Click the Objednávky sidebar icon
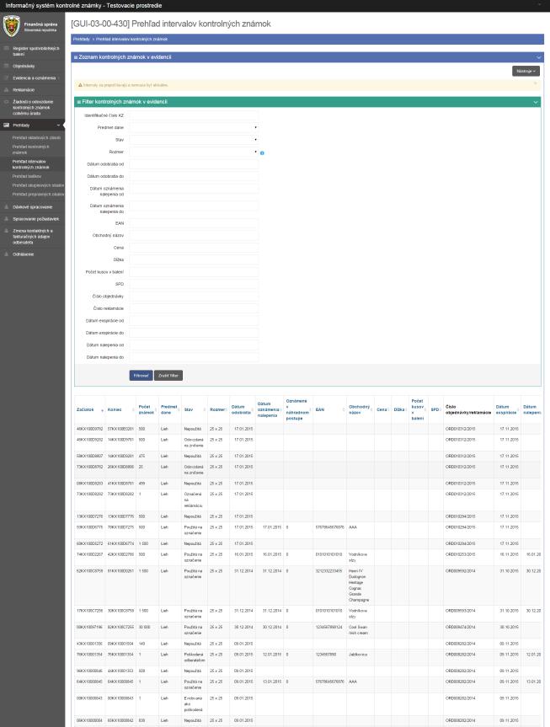Image resolution: width=550 pixels, height=727 pixels. point(7,66)
